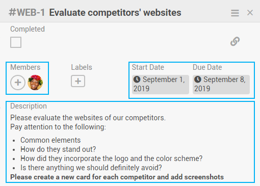Click the clock icon in Start Date
The height and width of the screenshot is (186, 260).
pyautogui.click(x=137, y=79)
